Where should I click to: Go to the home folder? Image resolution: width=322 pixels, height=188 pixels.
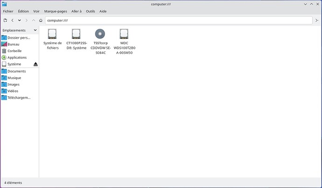click(x=41, y=20)
